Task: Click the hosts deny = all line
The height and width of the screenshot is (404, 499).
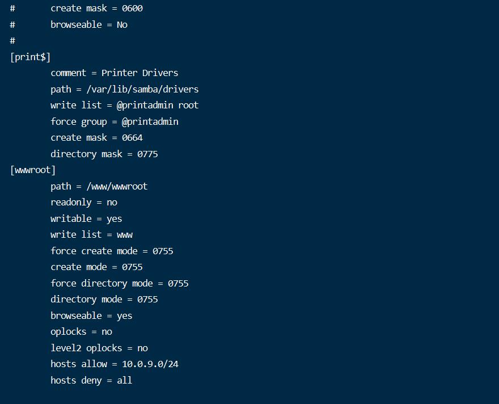Action: coord(91,380)
